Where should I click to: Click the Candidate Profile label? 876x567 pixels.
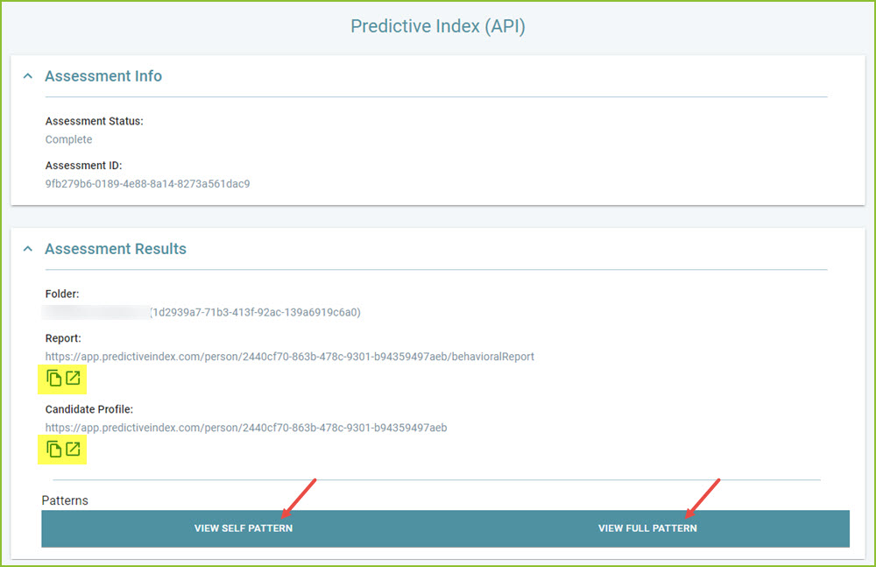coord(89,409)
